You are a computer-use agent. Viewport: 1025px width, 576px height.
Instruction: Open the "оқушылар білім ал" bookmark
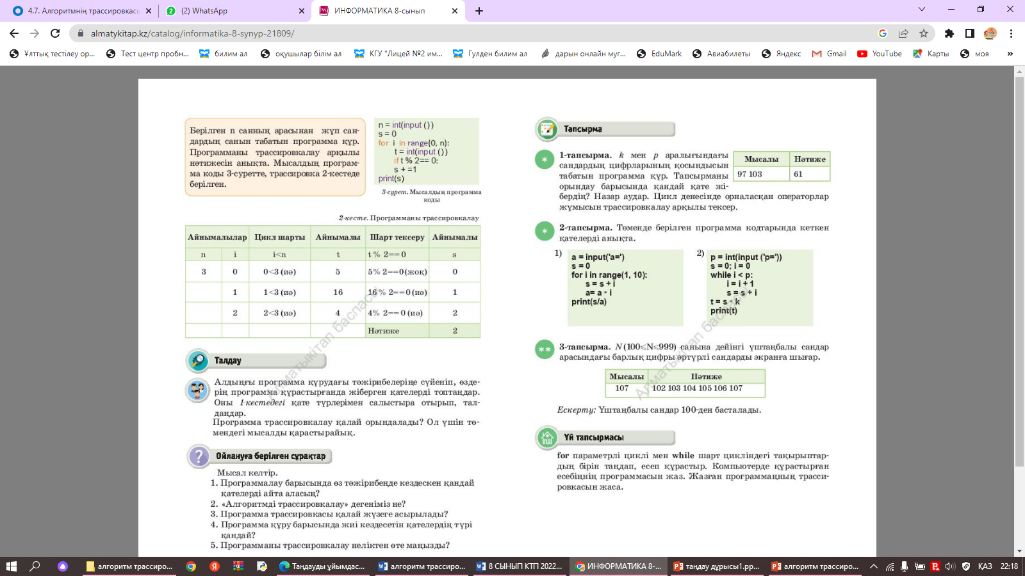pyautogui.click(x=301, y=54)
